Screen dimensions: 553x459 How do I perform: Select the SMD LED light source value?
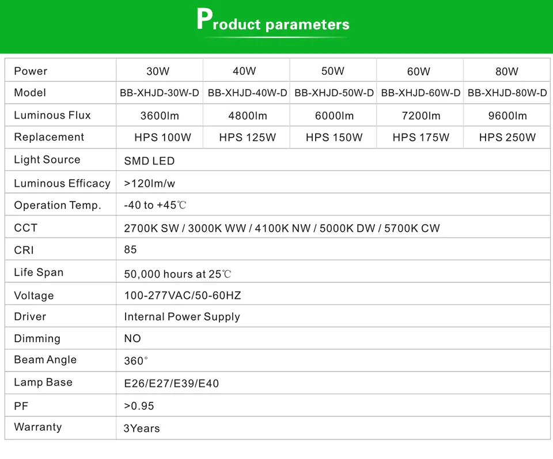(149, 161)
